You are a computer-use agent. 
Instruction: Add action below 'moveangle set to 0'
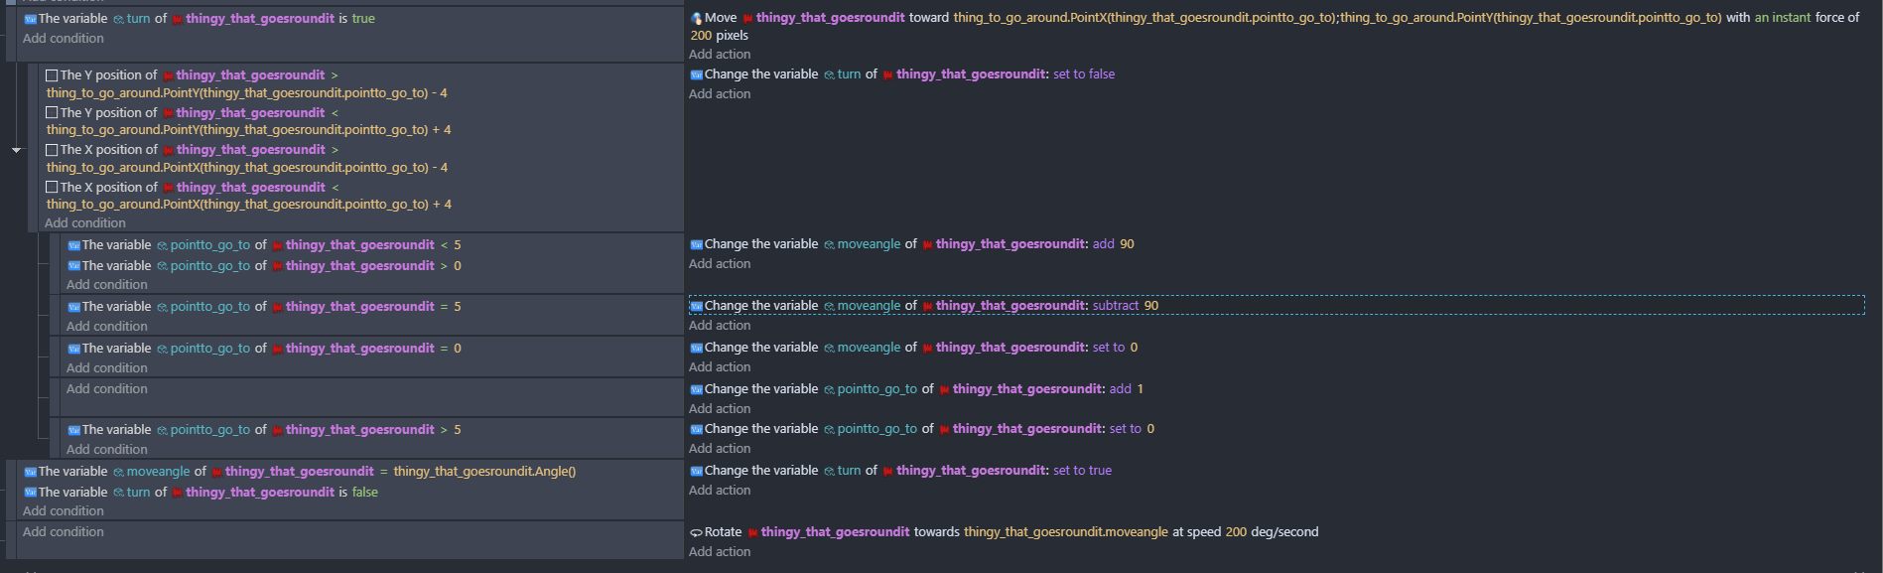[720, 367]
